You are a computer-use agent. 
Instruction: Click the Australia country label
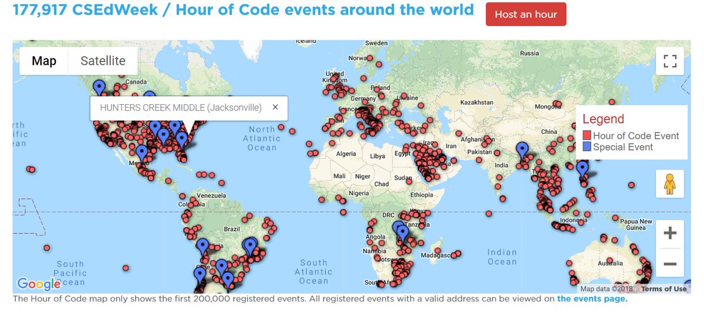pyautogui.click(x=610, y=265)
